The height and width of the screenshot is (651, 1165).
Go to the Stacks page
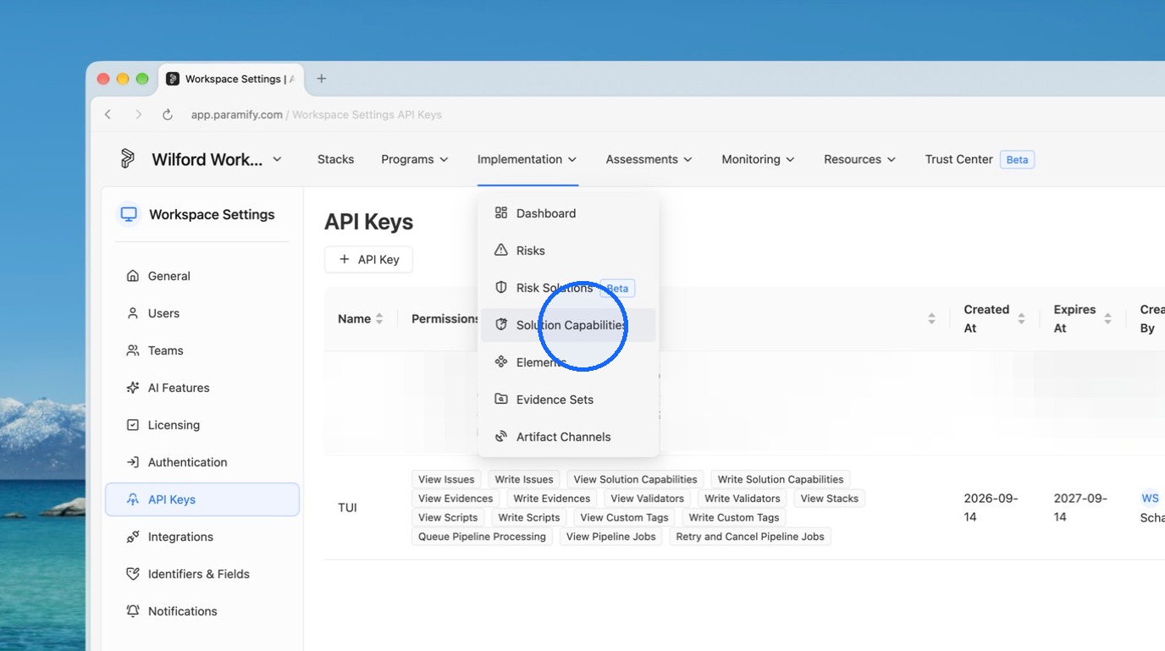[x=335, y=159]
